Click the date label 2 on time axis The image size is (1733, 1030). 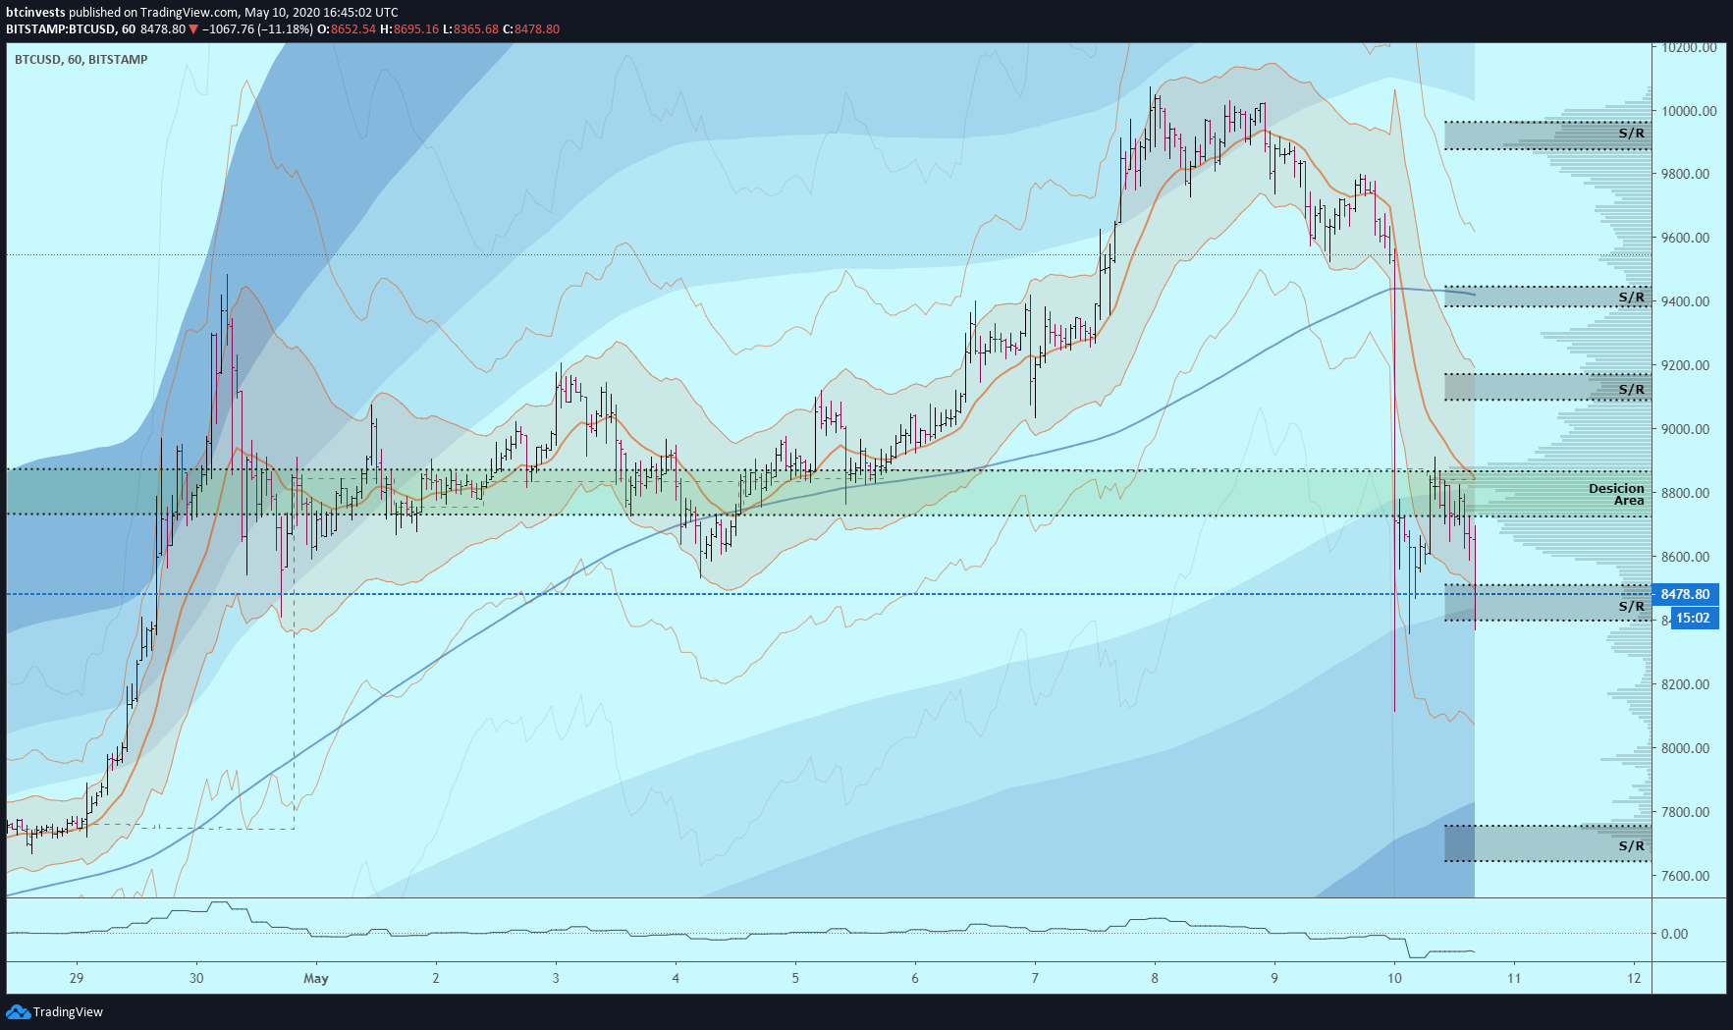coord(436,978)
